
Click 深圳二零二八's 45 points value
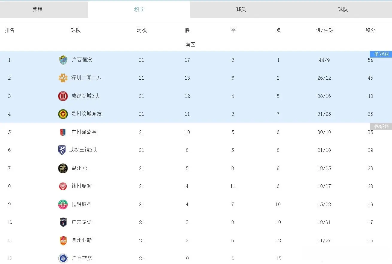point(370,78)
